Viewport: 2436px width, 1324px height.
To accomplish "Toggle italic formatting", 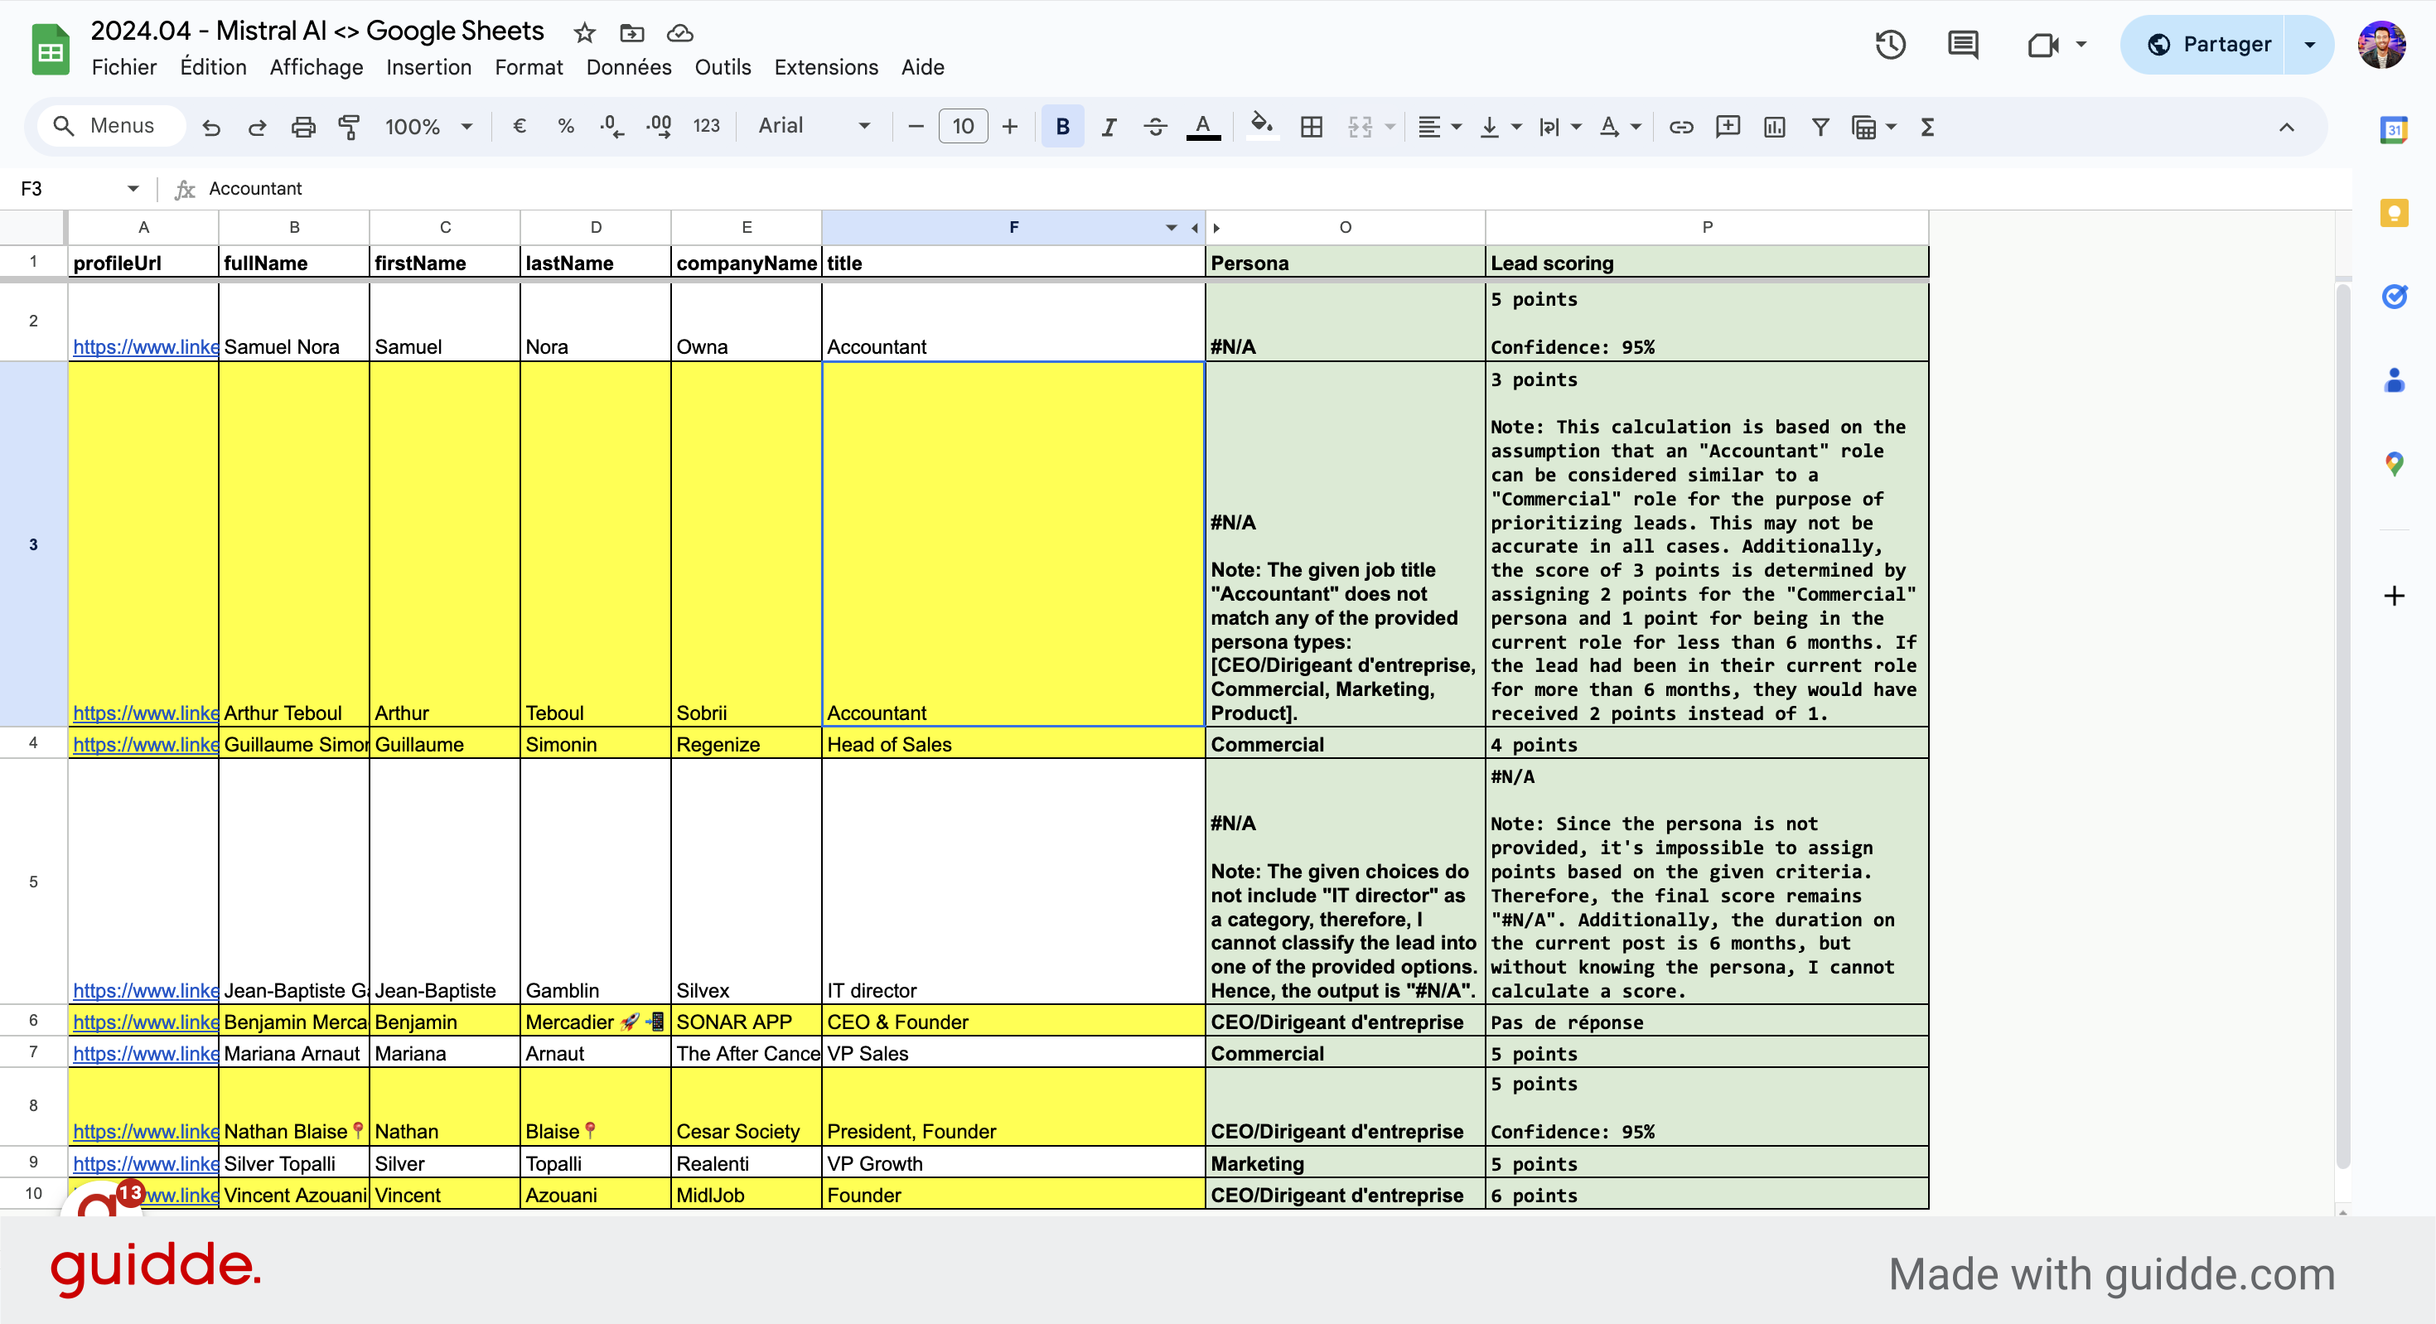I will coord(1109,127).
